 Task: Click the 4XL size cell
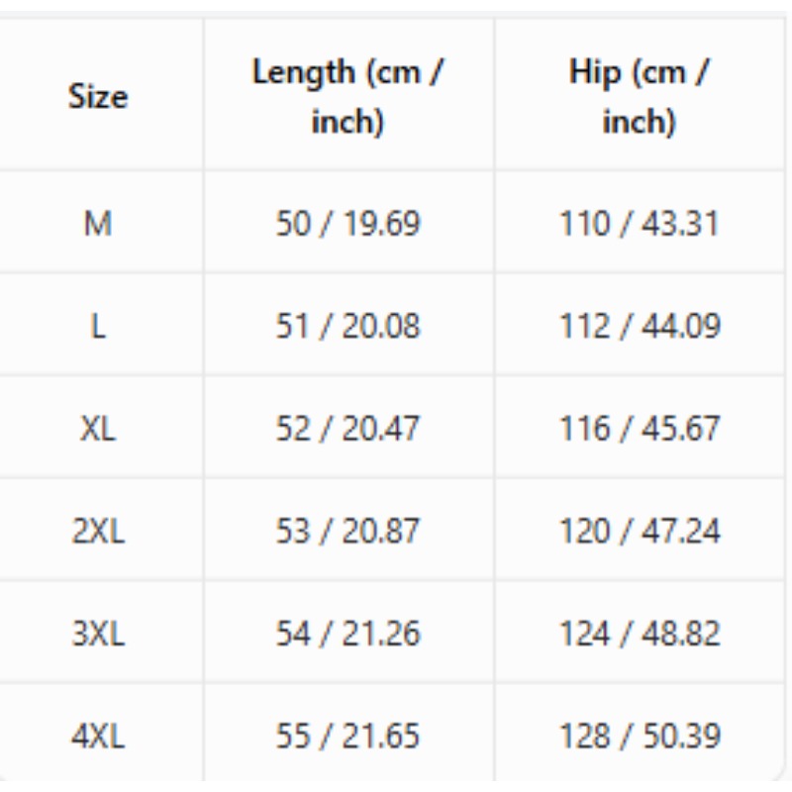pyautogui.click(x=98, y=735)
